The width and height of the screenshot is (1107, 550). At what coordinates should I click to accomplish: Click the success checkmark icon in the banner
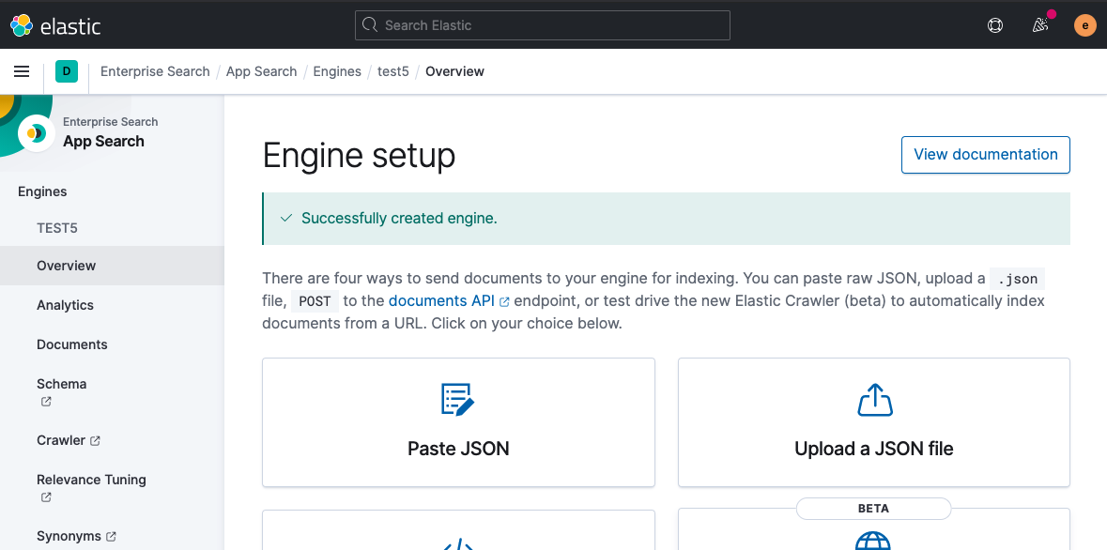[x=286, y=219]
